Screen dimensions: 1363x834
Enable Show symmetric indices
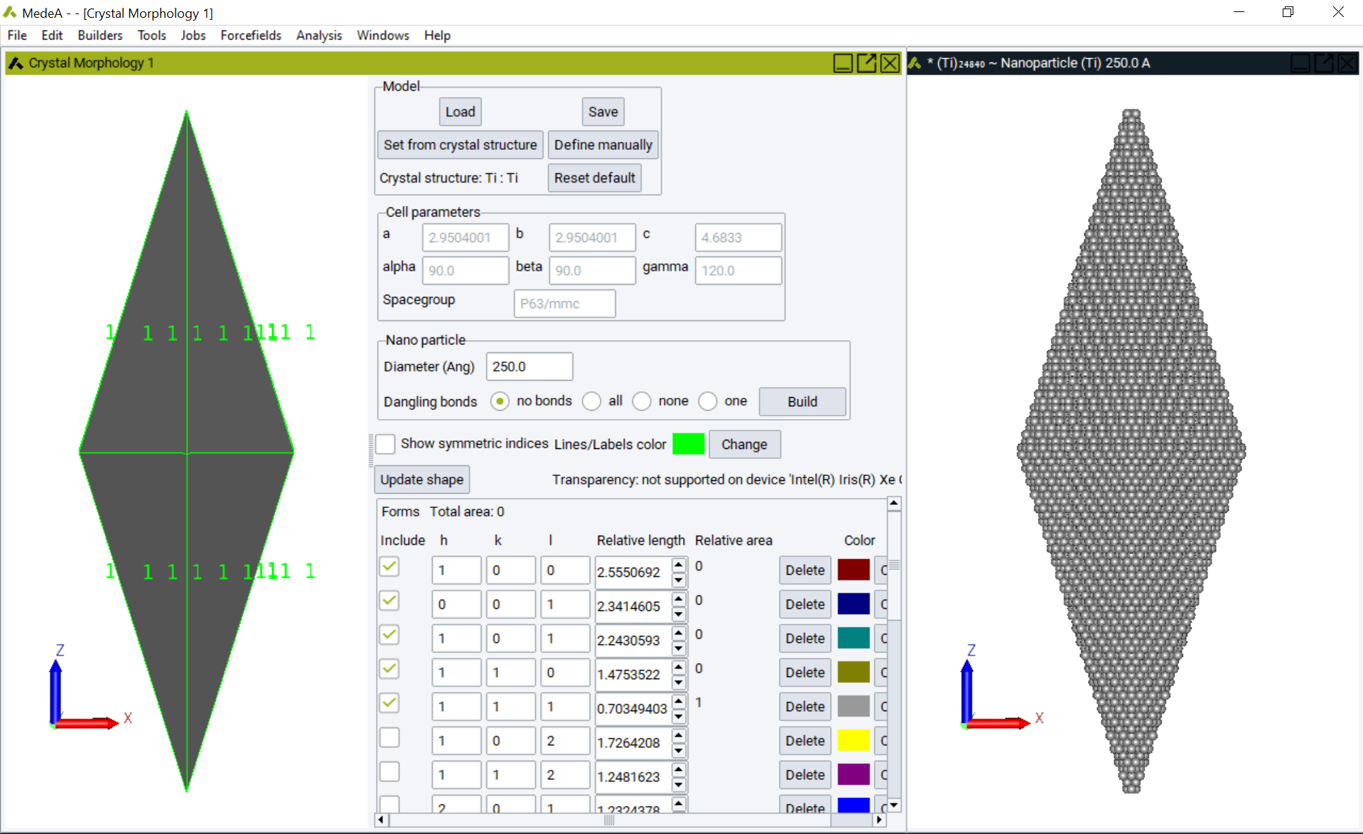point(385,443)
